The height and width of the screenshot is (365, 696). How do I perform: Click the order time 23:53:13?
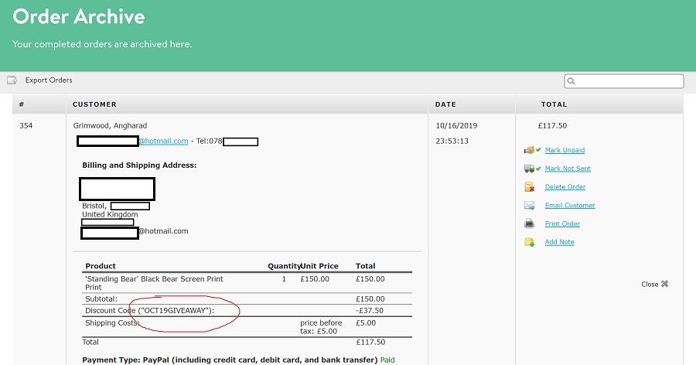[x=452, y=142]
